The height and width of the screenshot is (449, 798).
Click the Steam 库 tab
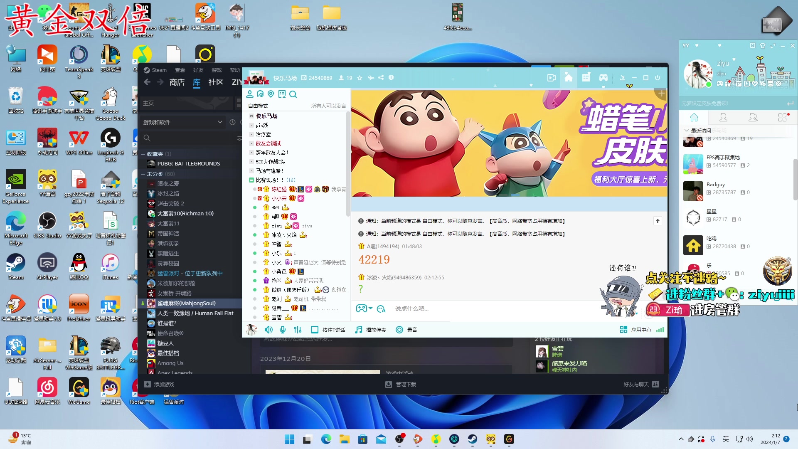[197, 82]
